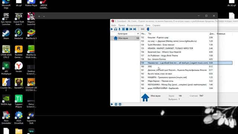238x134 pixels.
Task: Sort list by Но... number column header
Action: click(x=144, y=34)
